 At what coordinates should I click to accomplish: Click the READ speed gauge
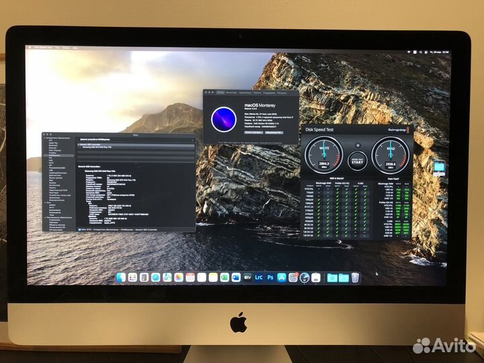[x=391, y=155]
